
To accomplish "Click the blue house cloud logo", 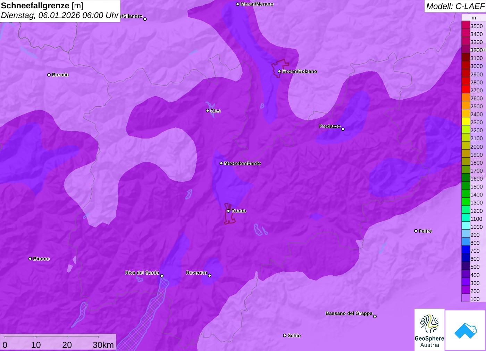I will (x=465, y=330).
